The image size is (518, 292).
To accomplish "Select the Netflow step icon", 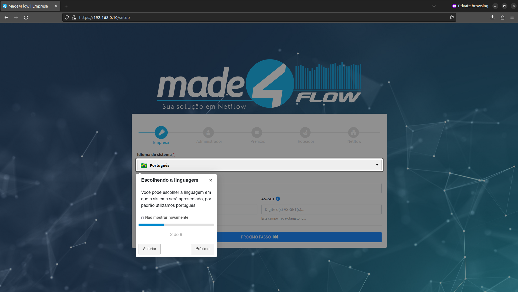I will pyautogui.click(x=354, y=132).
